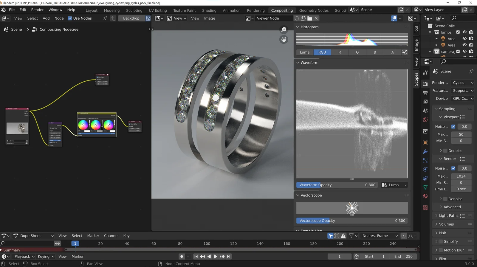The height and width of the screenshot is (267, 477).
Task: Switch to the Geometry Nodes workspace tab
Action: [x=314, y=10]
